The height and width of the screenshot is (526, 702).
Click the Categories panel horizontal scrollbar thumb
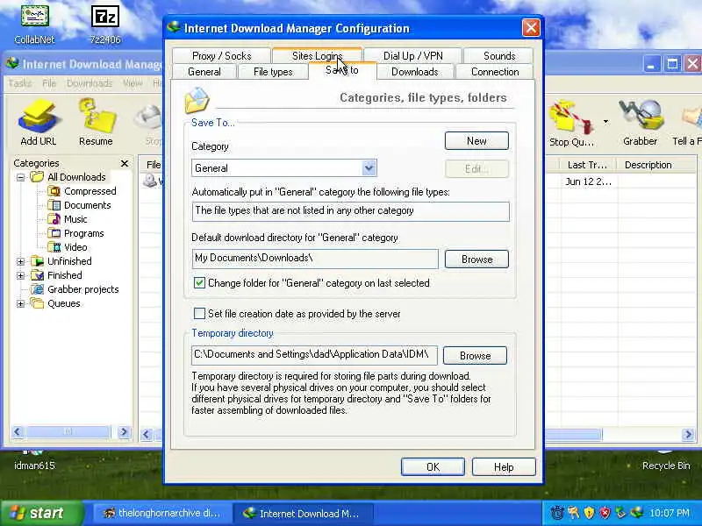(68, 431)
